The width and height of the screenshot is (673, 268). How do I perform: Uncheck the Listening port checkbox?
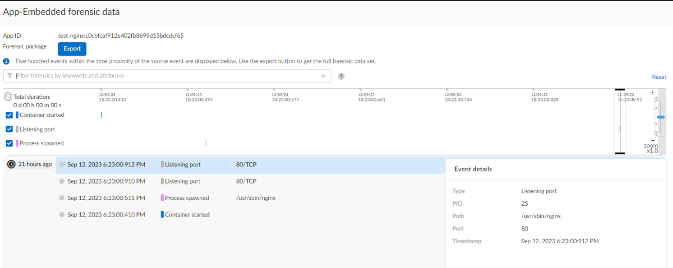pos(9,129)
